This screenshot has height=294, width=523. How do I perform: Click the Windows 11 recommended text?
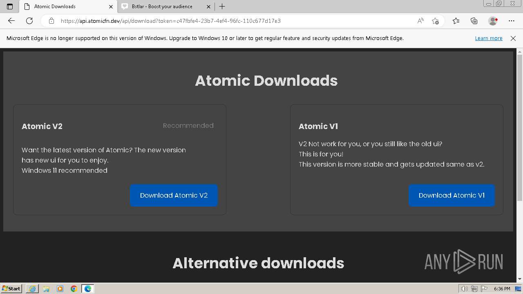tap(65, 170)
